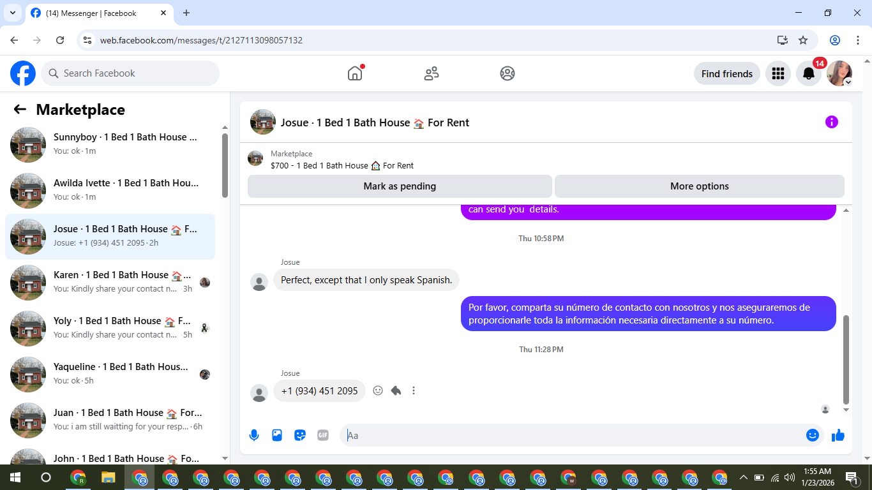Go to the Facebook home feed icon
The width and height of the screenshot is (872, 490).
pos(355,73)
